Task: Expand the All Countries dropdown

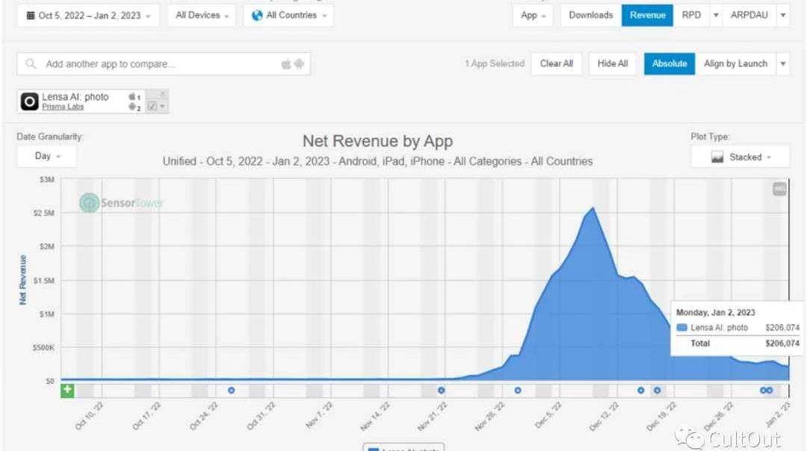Action: [288, 15]
